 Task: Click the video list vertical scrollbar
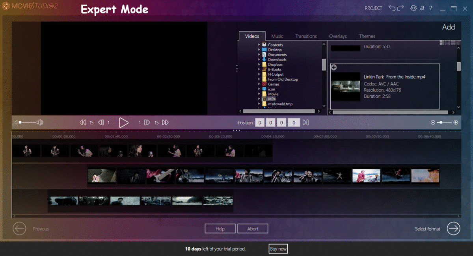459,66
